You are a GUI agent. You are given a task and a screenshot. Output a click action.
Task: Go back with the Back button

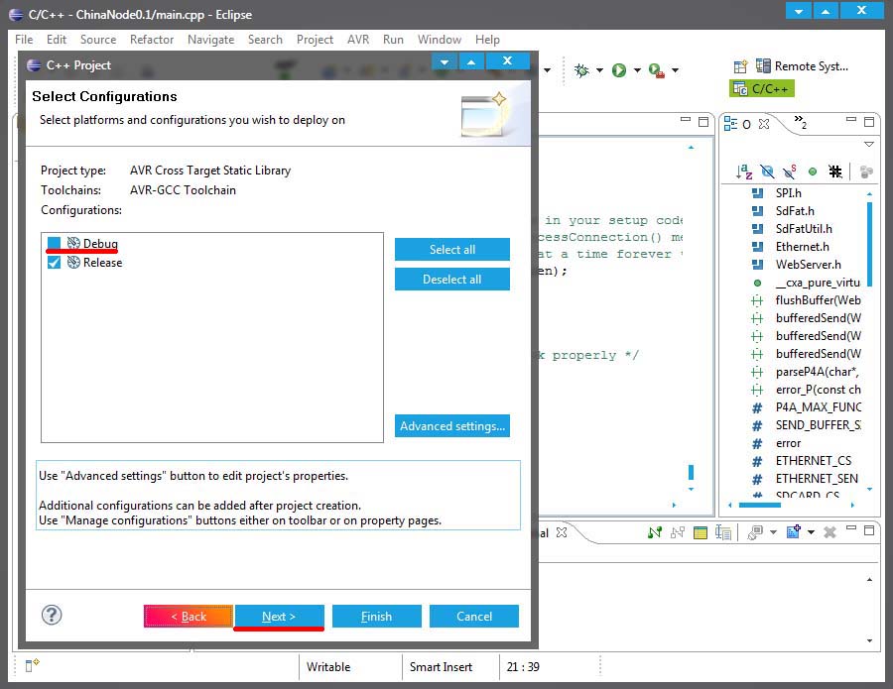click(x=189, y=617)
